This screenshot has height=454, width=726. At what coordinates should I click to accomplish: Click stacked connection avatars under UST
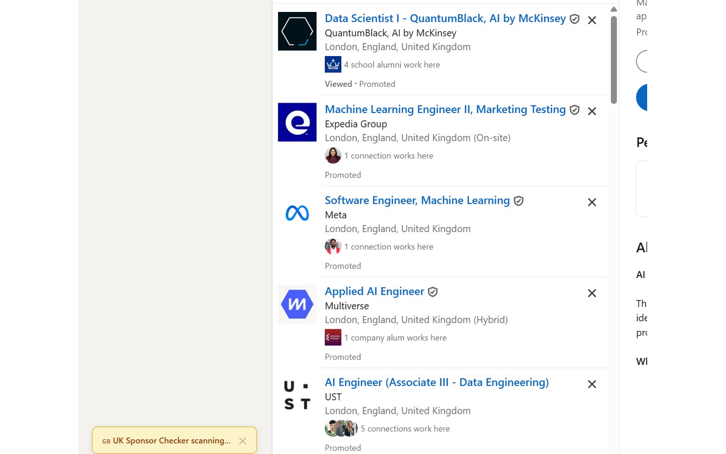[341, 428]
